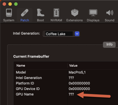Open the Displays toolbar section
Image resolution: width=118 pixels, height=105 pixels.
click(93, 15)
